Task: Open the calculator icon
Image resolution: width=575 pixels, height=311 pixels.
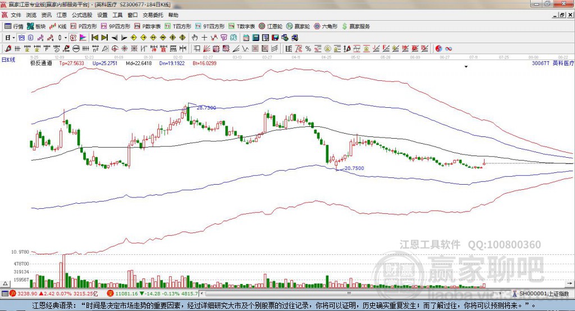Action: click(255, 38)
